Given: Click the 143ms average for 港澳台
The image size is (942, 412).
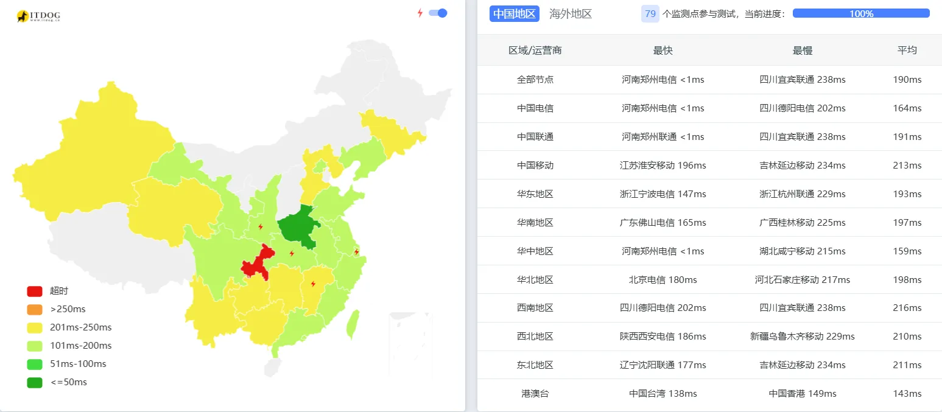Looking at the screenshot, I should click(907, 394).
